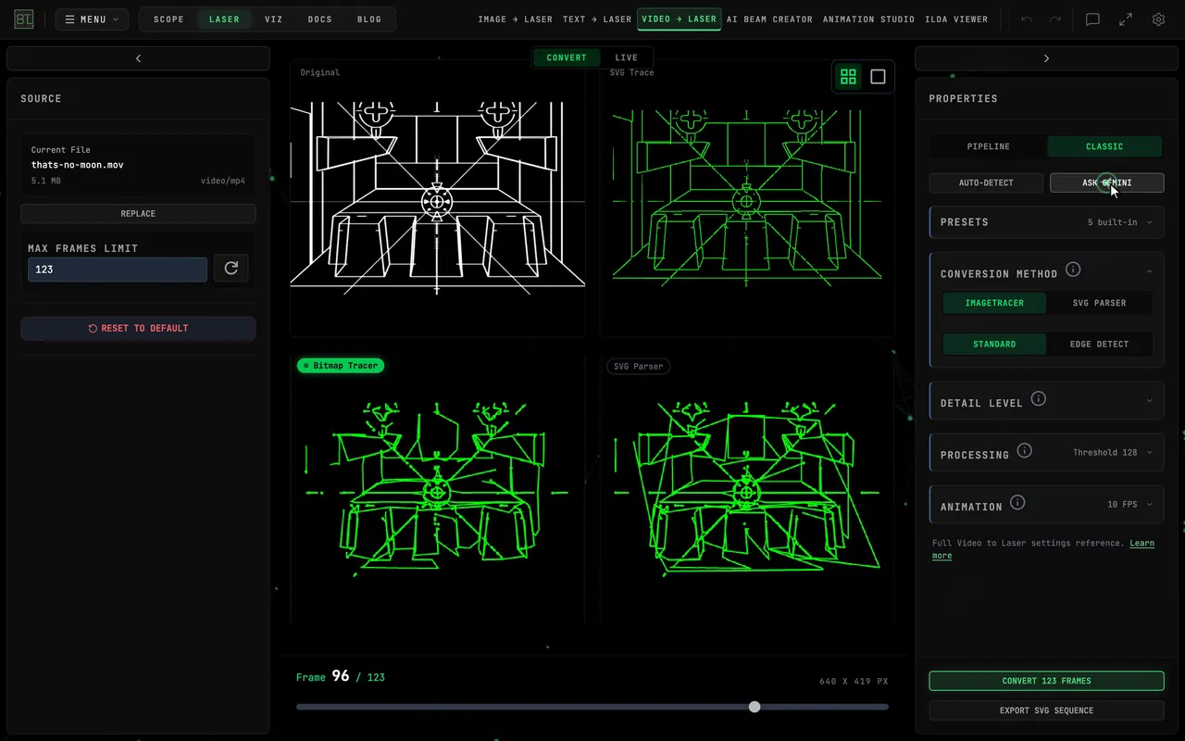Click refresh icon beside Max Frames Limit

231,269
